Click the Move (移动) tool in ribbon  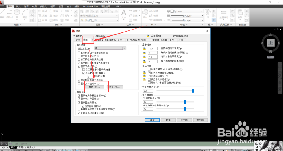point(43,11)
